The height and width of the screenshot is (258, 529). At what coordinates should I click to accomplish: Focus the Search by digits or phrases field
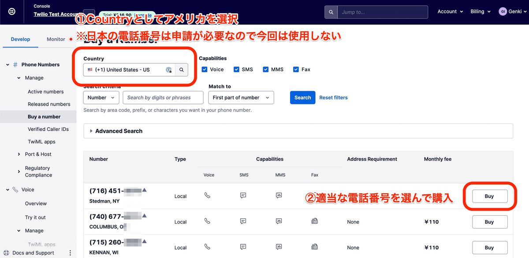[x=163, y=98]
